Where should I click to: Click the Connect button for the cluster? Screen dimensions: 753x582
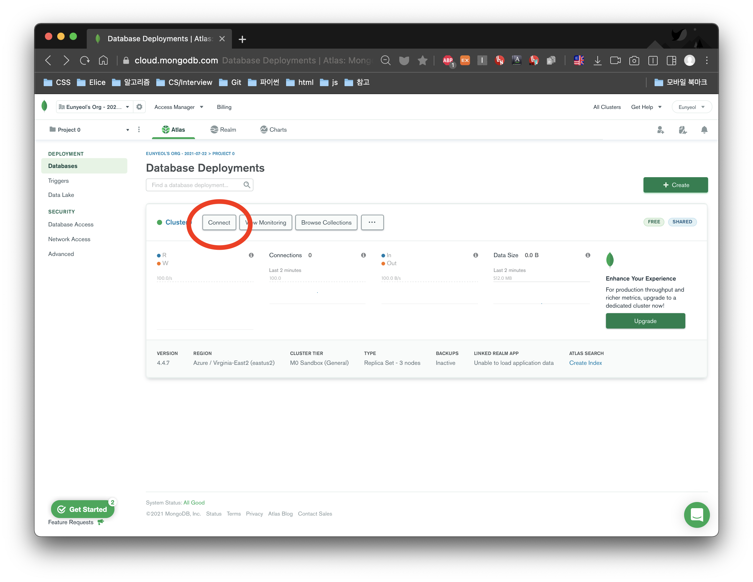(x=219, y=222)
